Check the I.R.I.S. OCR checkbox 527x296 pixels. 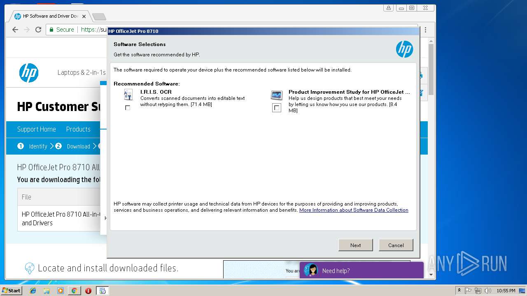128,108
